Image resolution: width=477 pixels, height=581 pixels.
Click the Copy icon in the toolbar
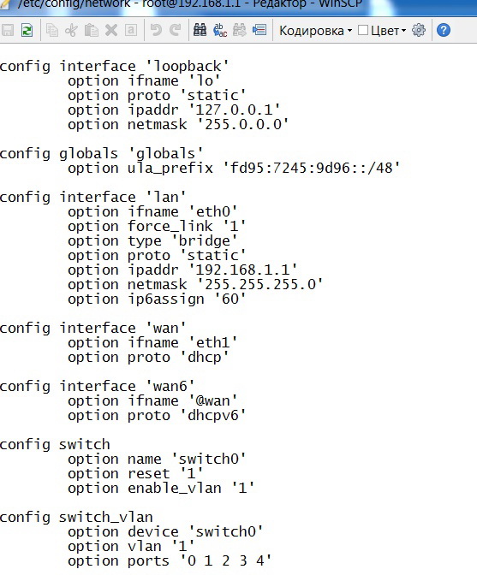(52, 30)
